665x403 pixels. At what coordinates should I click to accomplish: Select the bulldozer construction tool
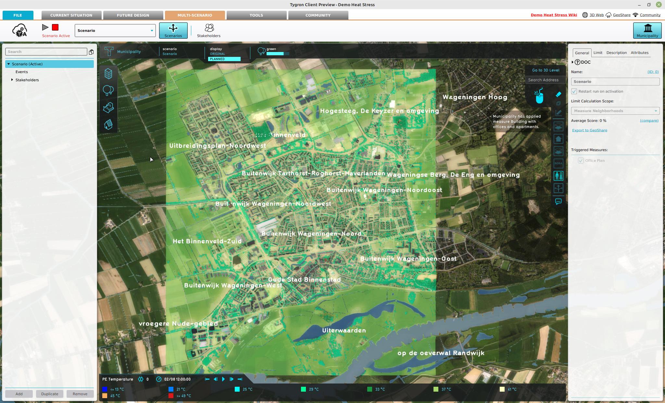(x=108, y=106)
